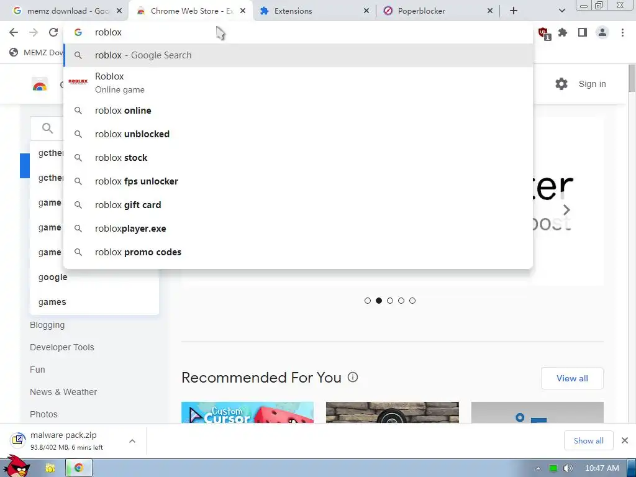Open the Web Store settings gear

[x=561, y=84]
